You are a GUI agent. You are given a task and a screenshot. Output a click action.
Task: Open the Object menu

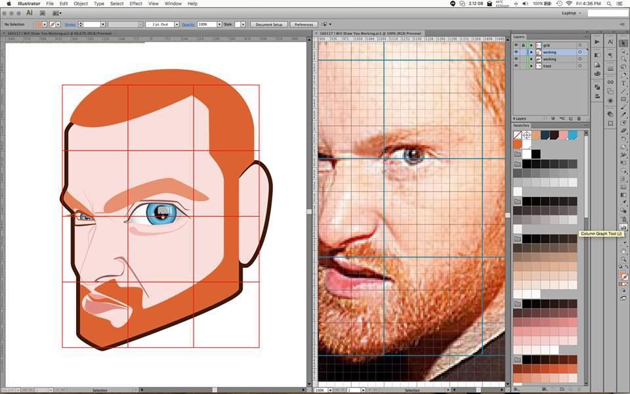(x=81, y=4)
